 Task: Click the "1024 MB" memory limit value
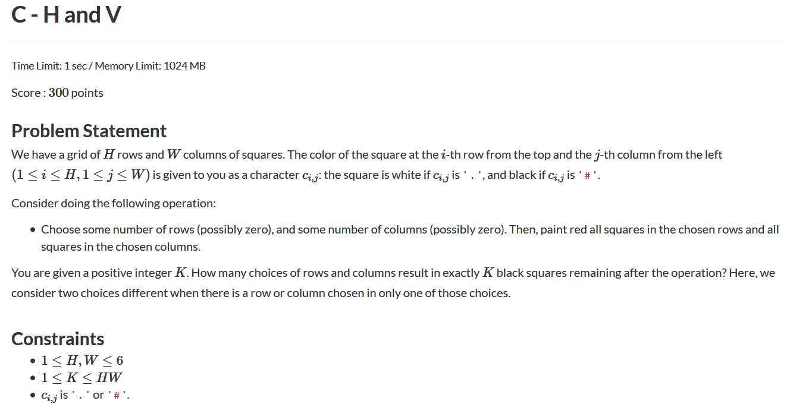click(x=184, y=66)
